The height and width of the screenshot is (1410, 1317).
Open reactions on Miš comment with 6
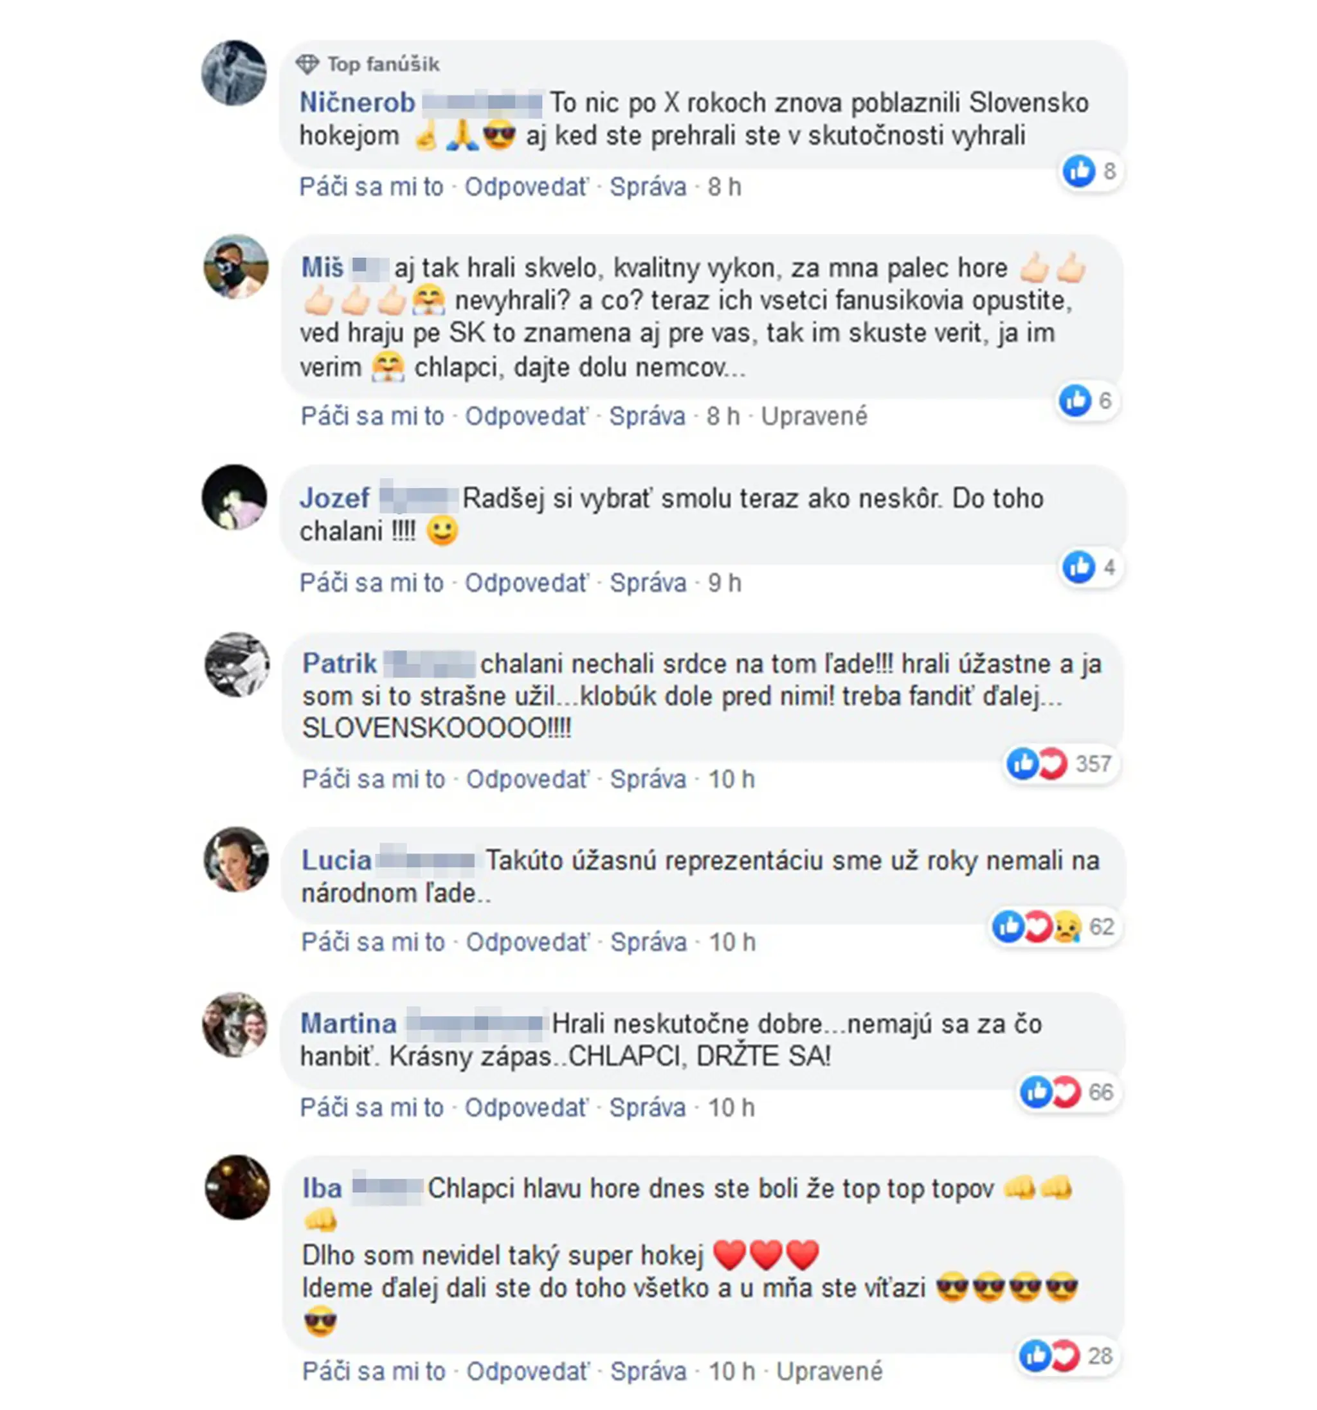coord(1087,401)
